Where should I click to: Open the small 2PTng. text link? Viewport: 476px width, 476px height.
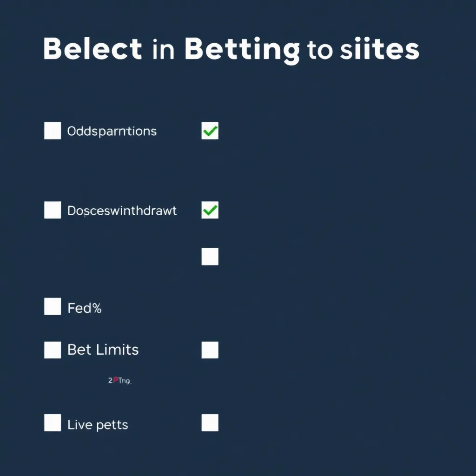point(119,381)
